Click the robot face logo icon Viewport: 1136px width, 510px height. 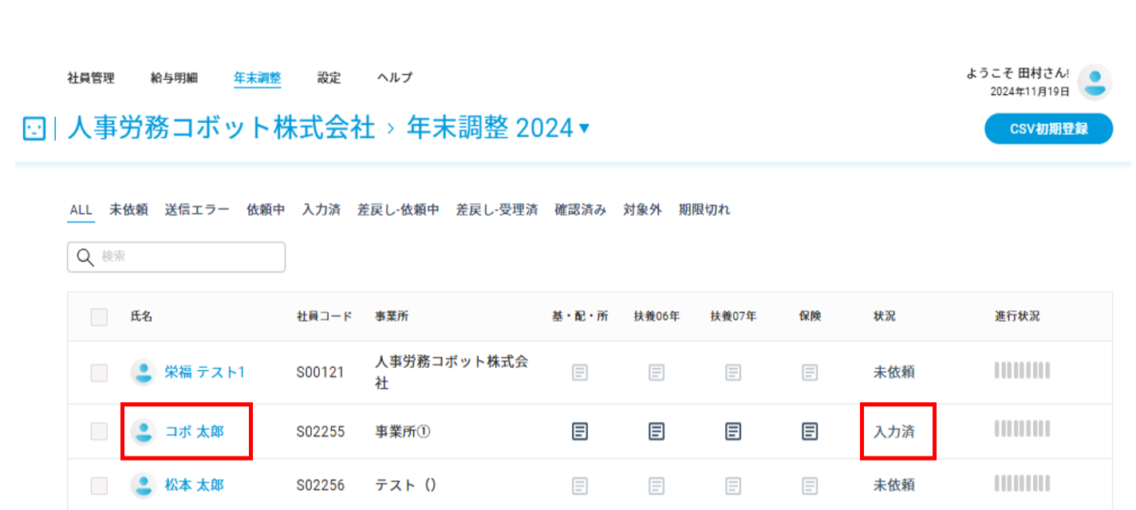34,128
